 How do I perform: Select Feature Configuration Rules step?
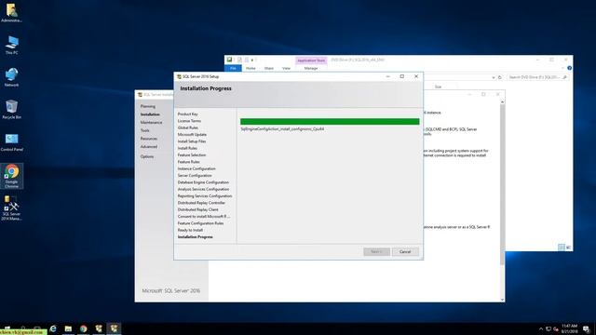point(201,223)
